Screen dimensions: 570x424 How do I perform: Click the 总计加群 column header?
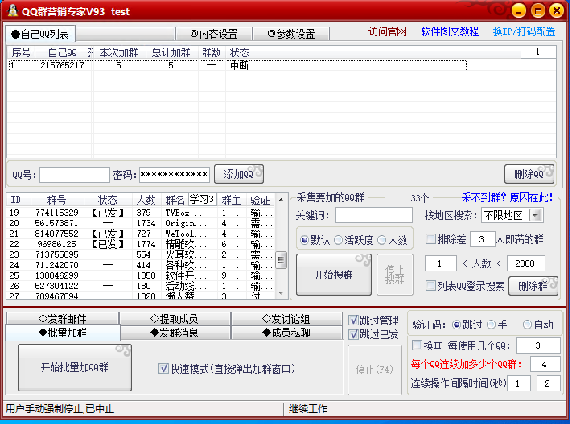click(x=171, y=52)
